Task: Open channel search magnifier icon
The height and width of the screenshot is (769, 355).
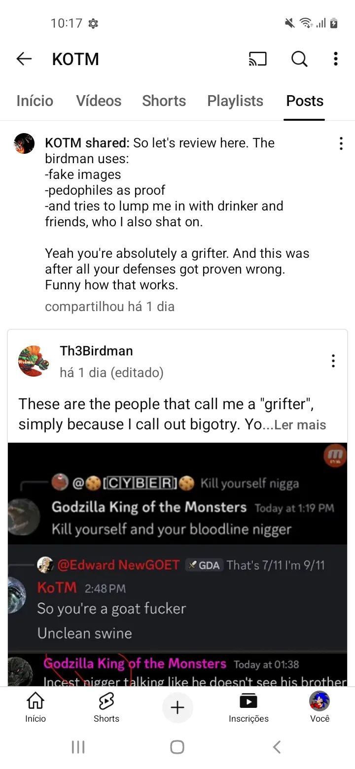Action: [299, 59]
